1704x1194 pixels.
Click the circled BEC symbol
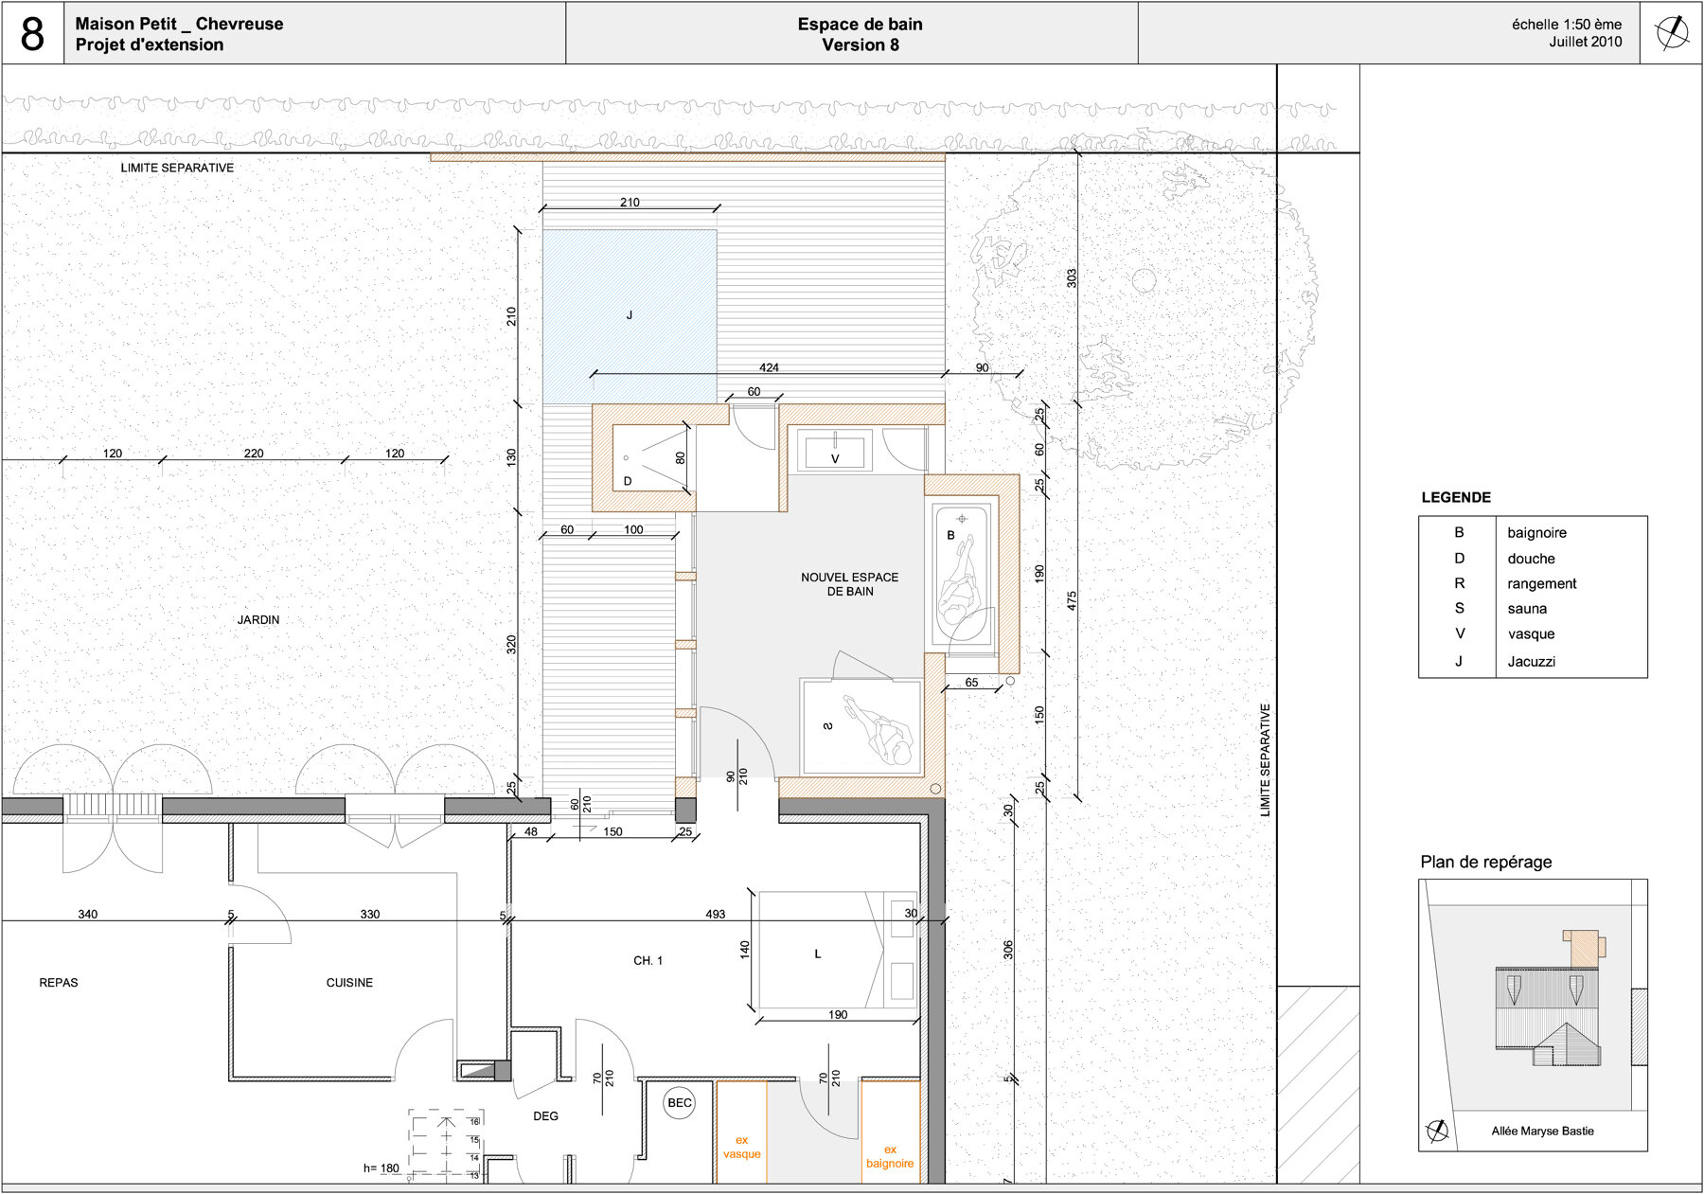[x=680, y=1103]
